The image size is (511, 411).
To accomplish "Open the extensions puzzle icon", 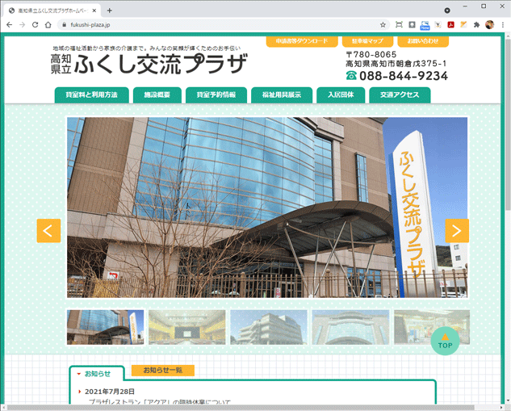I will pyautogui.click(x=476, y=25).
